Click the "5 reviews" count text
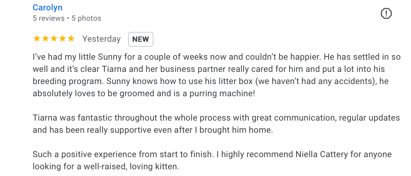 [48, 18]
